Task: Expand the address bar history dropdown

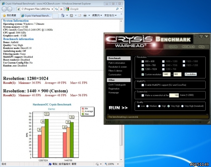Action: coord(52,9)
